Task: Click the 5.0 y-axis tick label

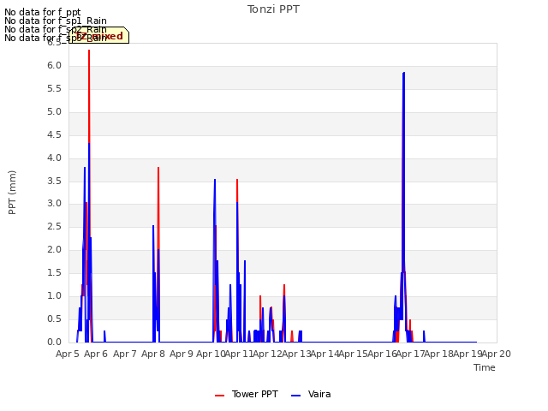Action: pos(54,112)
